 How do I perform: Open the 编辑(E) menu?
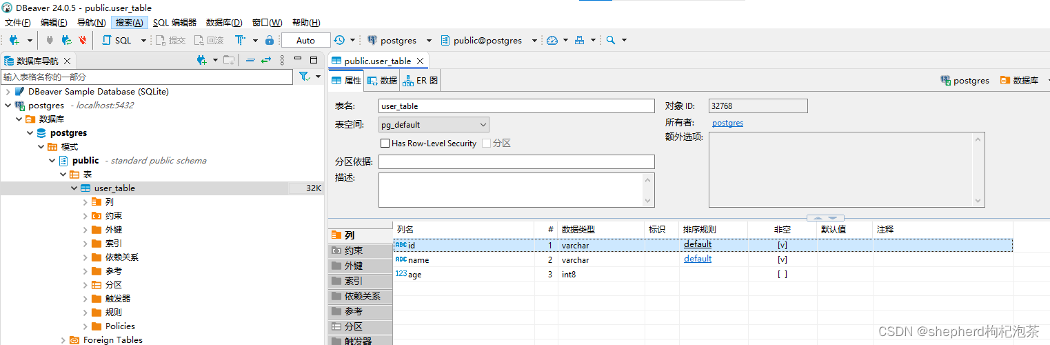[x=54, y=23]
